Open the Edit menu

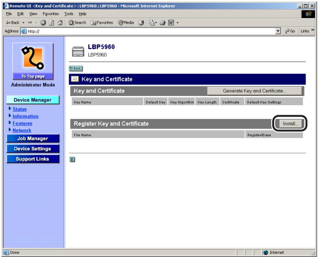coord(21,14)
